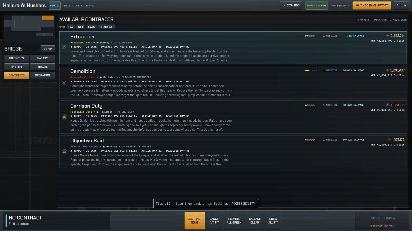Screen dimensions: 412x231
Task: Click '30→32% SALVAGE' on Objective Raid
Action: coord(353,140)
